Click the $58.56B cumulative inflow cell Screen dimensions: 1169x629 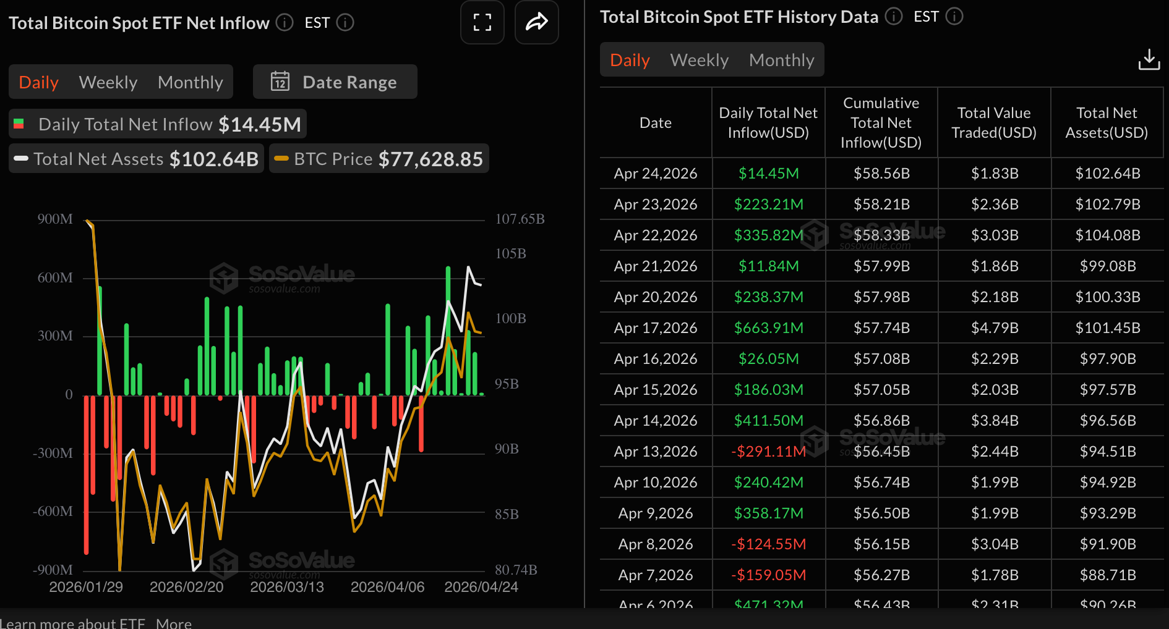pos(881,173)
